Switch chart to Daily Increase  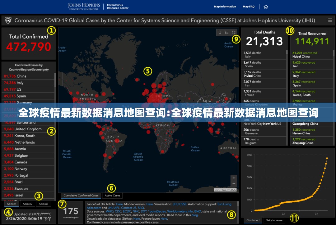(x=274, y=220)
